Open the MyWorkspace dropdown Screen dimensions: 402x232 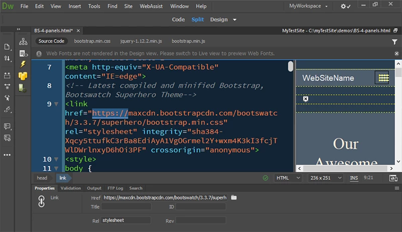pyautogui.click(x=309, y=6)
